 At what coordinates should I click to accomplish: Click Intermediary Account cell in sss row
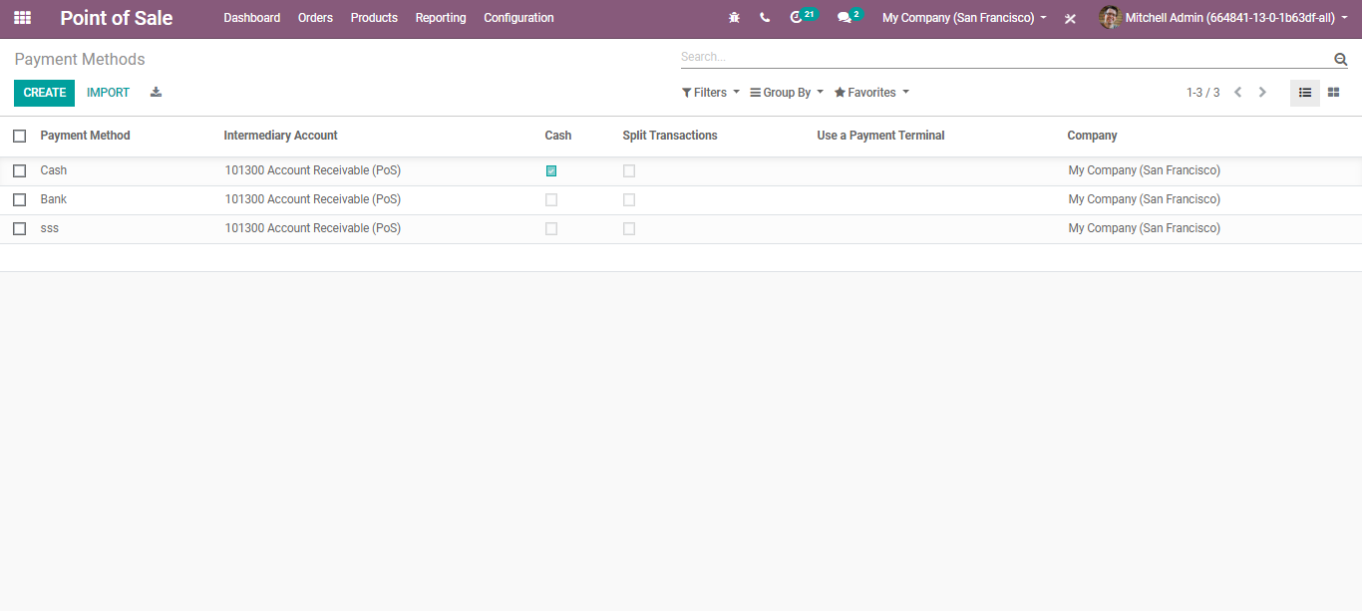pyautogui.click(x=313, y=228)
